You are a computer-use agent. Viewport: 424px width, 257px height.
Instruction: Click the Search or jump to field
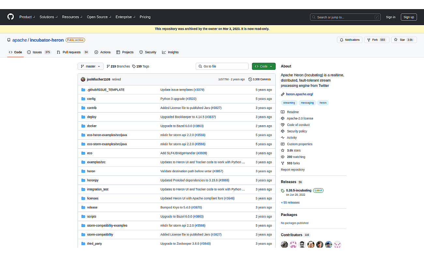345,17
